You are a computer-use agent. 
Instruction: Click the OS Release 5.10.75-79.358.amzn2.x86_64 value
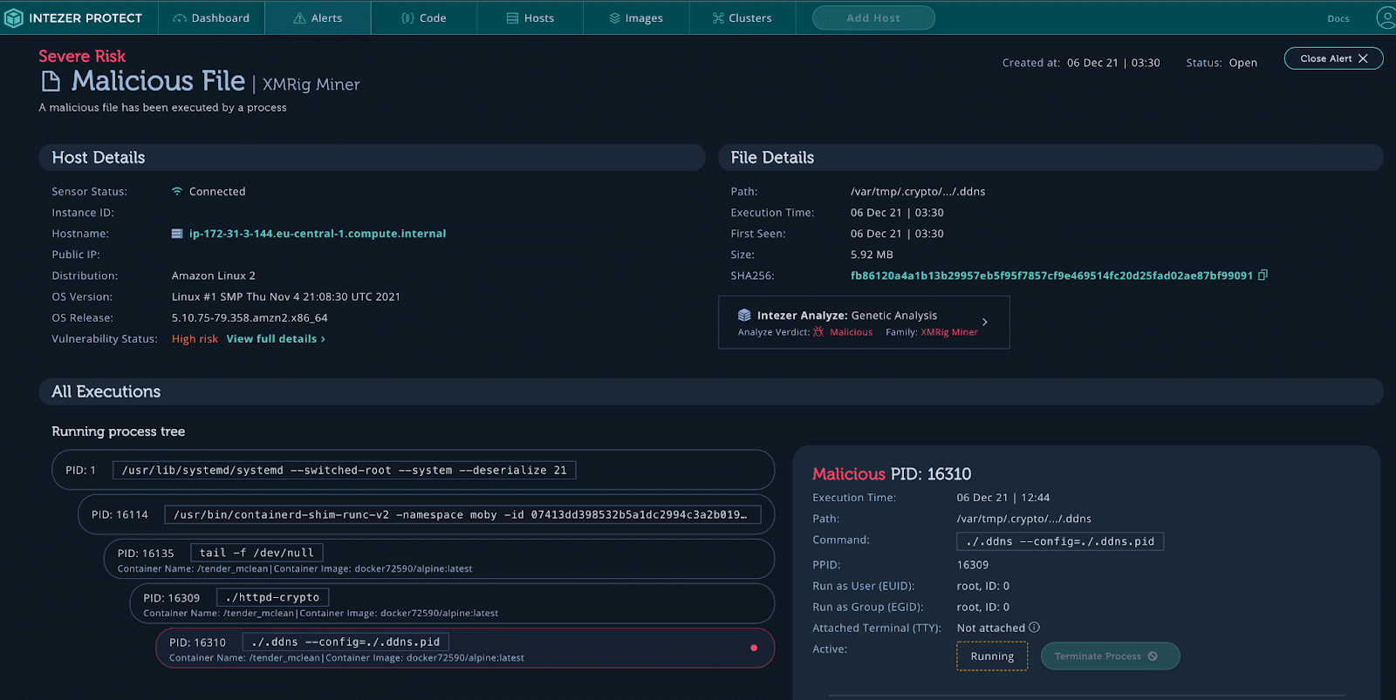point(250,318)
